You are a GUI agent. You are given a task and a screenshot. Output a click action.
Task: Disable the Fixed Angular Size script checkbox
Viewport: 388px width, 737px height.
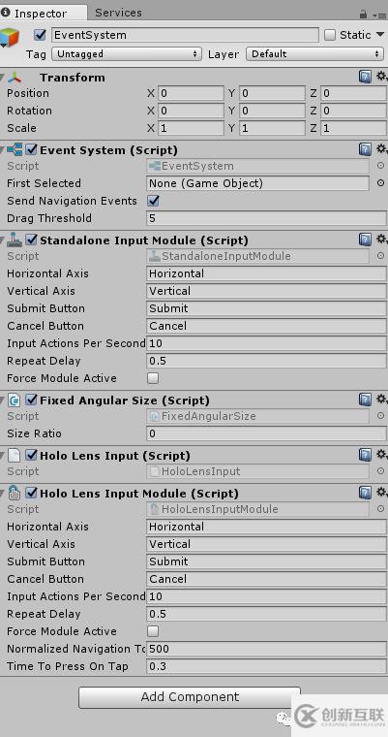coord(31,400)
